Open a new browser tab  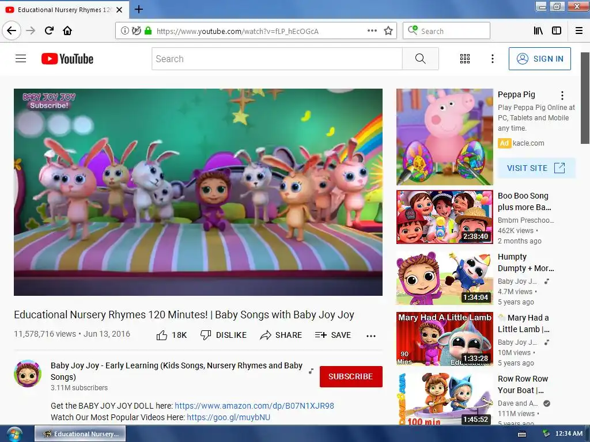pos(138,9)
